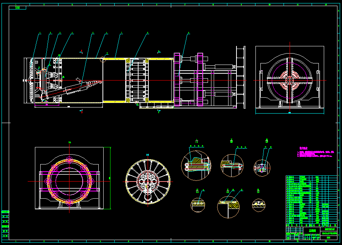Select the middle top-row detail circle
Viewport: 342px width, 245px height.
(x=232, y=166)
